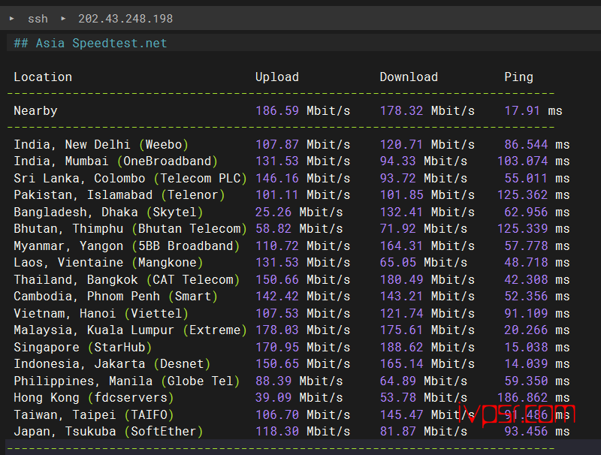Select Bangkok download 180.49

click(x=401, y=279)
